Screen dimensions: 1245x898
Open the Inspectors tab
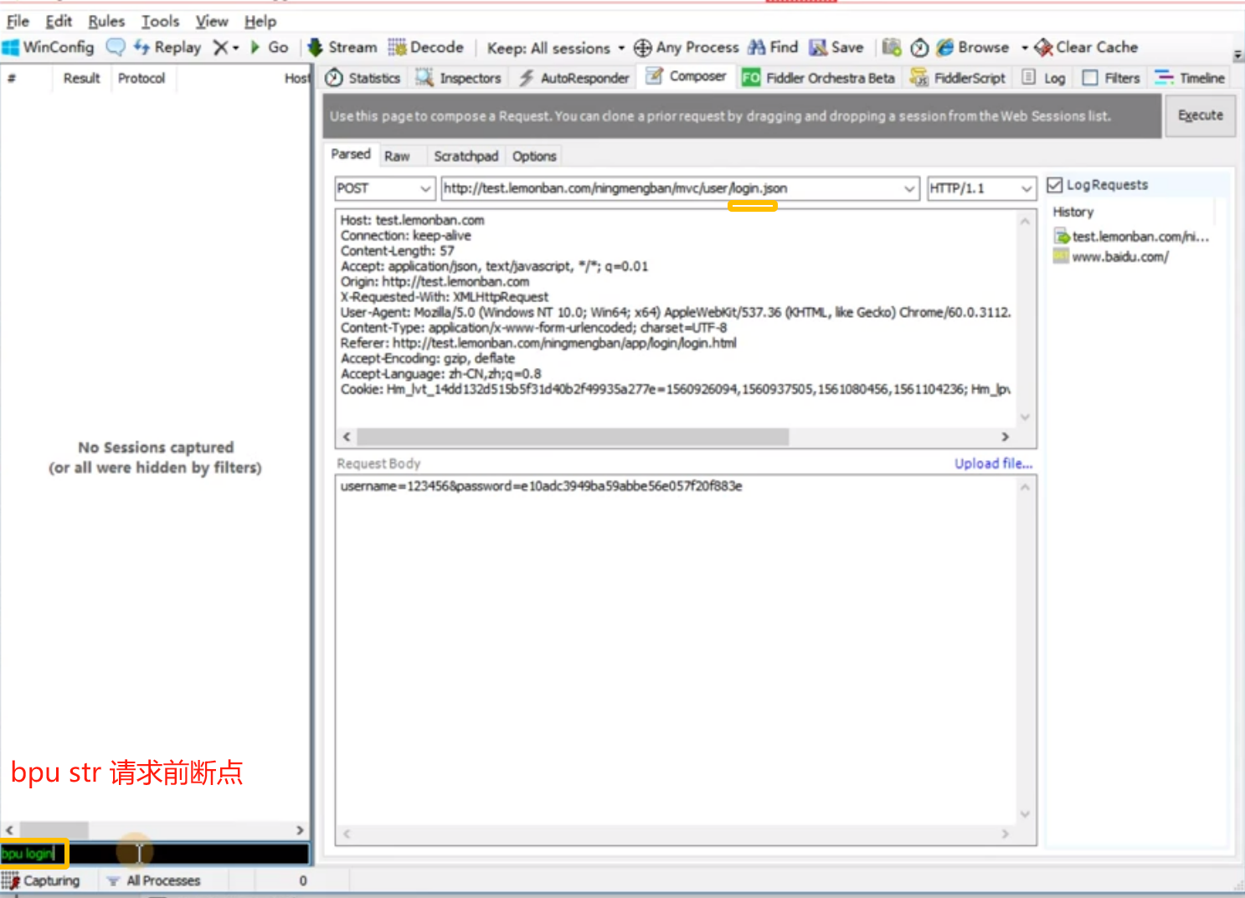coord(459,78)
